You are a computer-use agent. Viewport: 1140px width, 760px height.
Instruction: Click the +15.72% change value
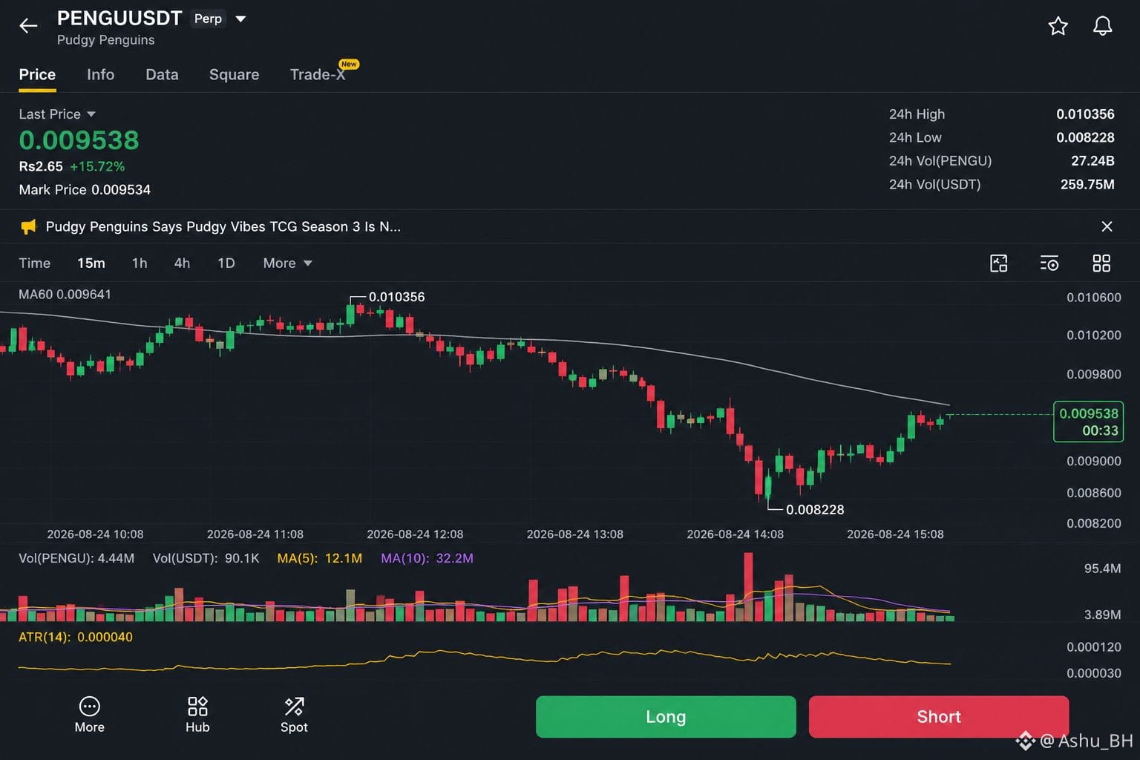pyautogui.click(x=97, y=166)
